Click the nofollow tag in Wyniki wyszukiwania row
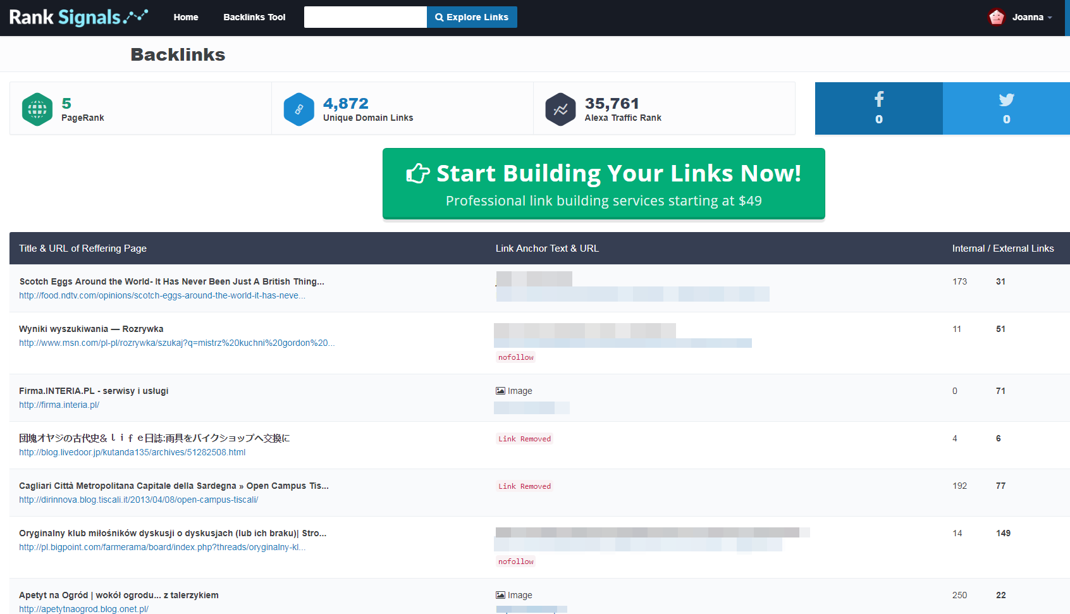The width and height of the screenshot is (1070, 614). 516,357
